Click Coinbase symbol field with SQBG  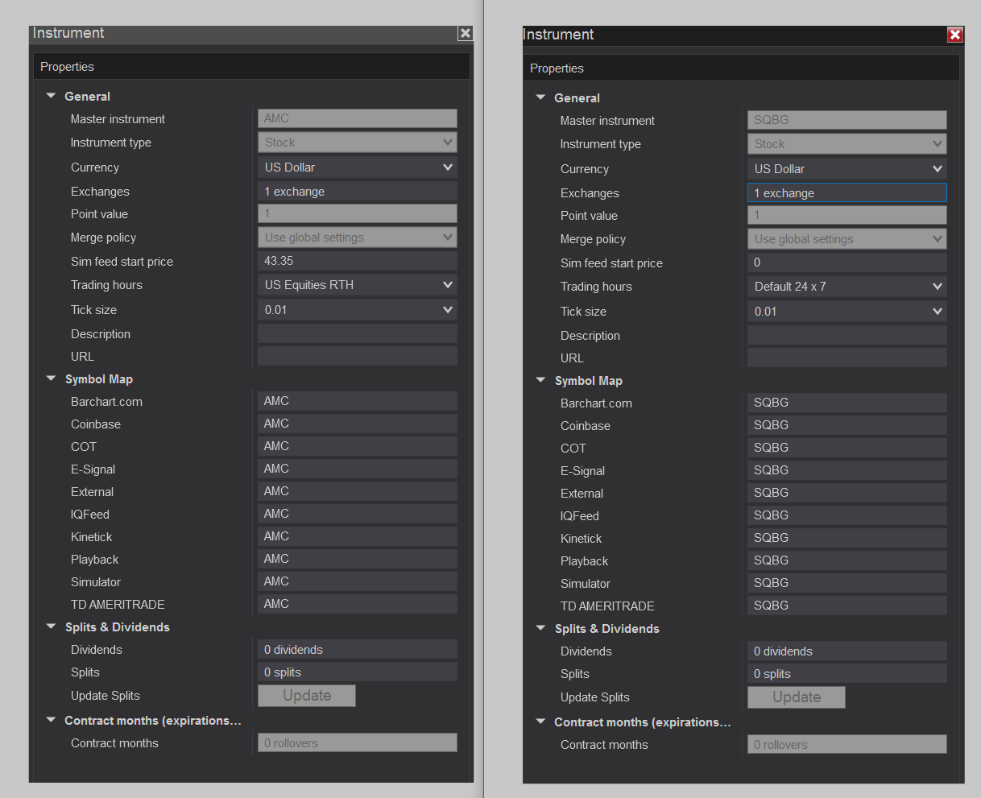coord(847,425)
